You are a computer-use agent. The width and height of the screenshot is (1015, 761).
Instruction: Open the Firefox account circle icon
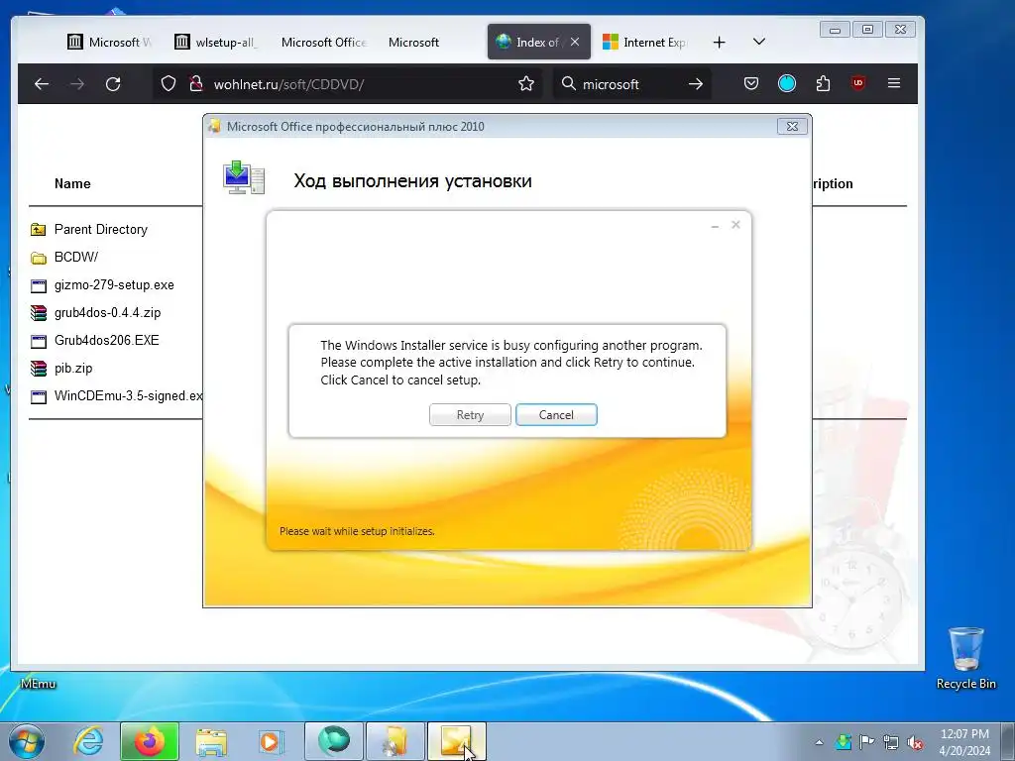pyautogui.click(x=786, y=83)
